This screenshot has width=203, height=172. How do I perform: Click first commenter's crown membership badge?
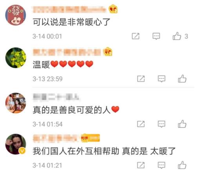click(113, 9)
